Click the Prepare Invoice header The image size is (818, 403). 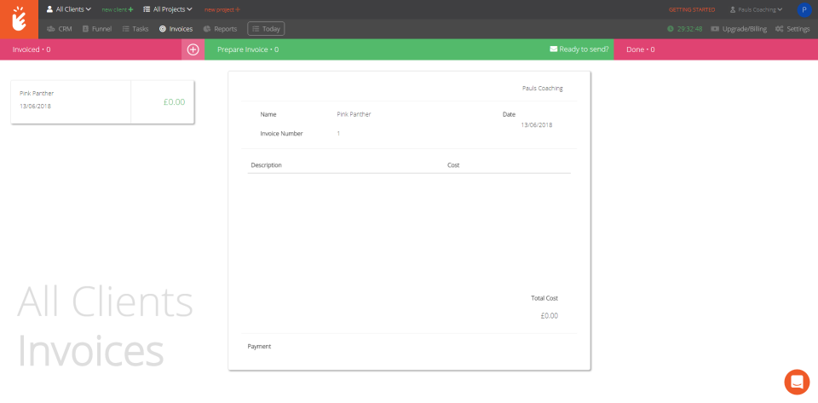coord(248,49)
